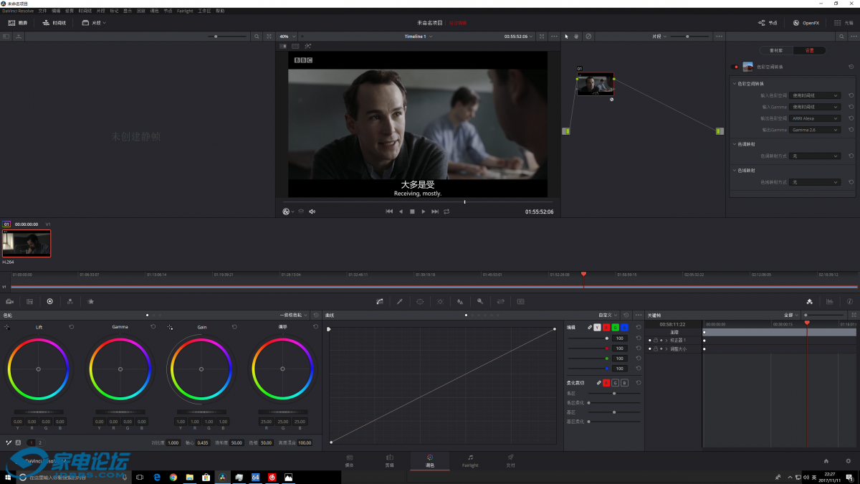Click the play forward button
This screenshot has width=860, height=484.
pos(424,212)
